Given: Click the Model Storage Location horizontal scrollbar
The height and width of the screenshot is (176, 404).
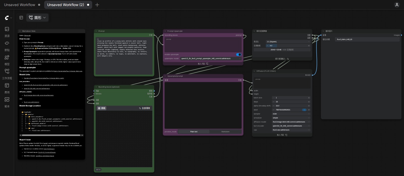Looking at the screenshot, I should (52, 135).
